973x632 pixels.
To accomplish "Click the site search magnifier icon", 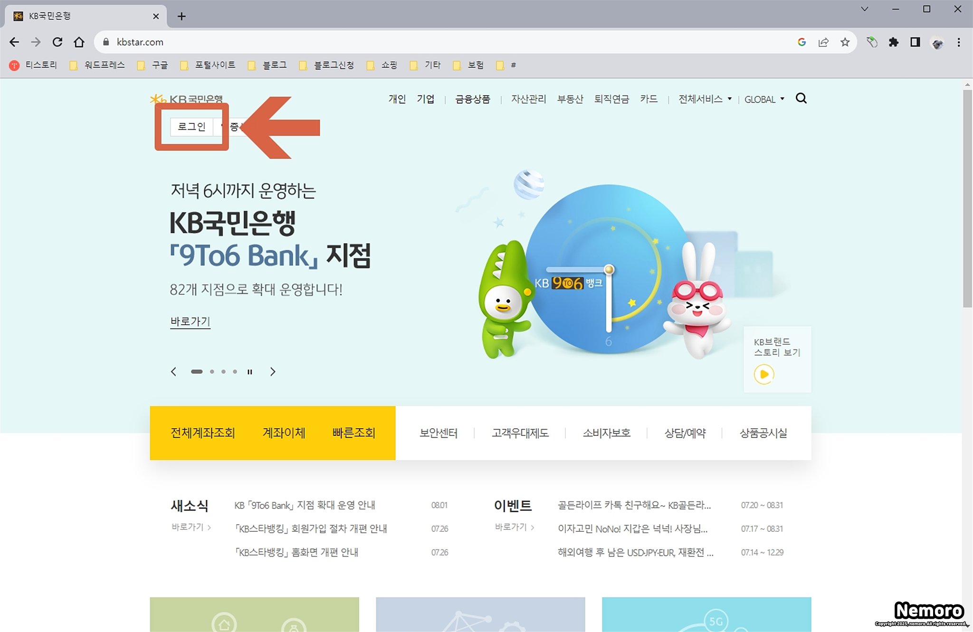I will click(801, 98).
